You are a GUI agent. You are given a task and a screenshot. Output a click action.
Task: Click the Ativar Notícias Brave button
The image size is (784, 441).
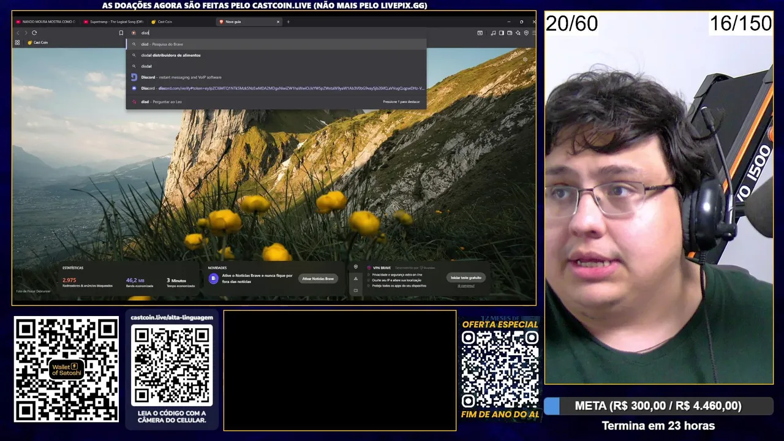(318, 279)
